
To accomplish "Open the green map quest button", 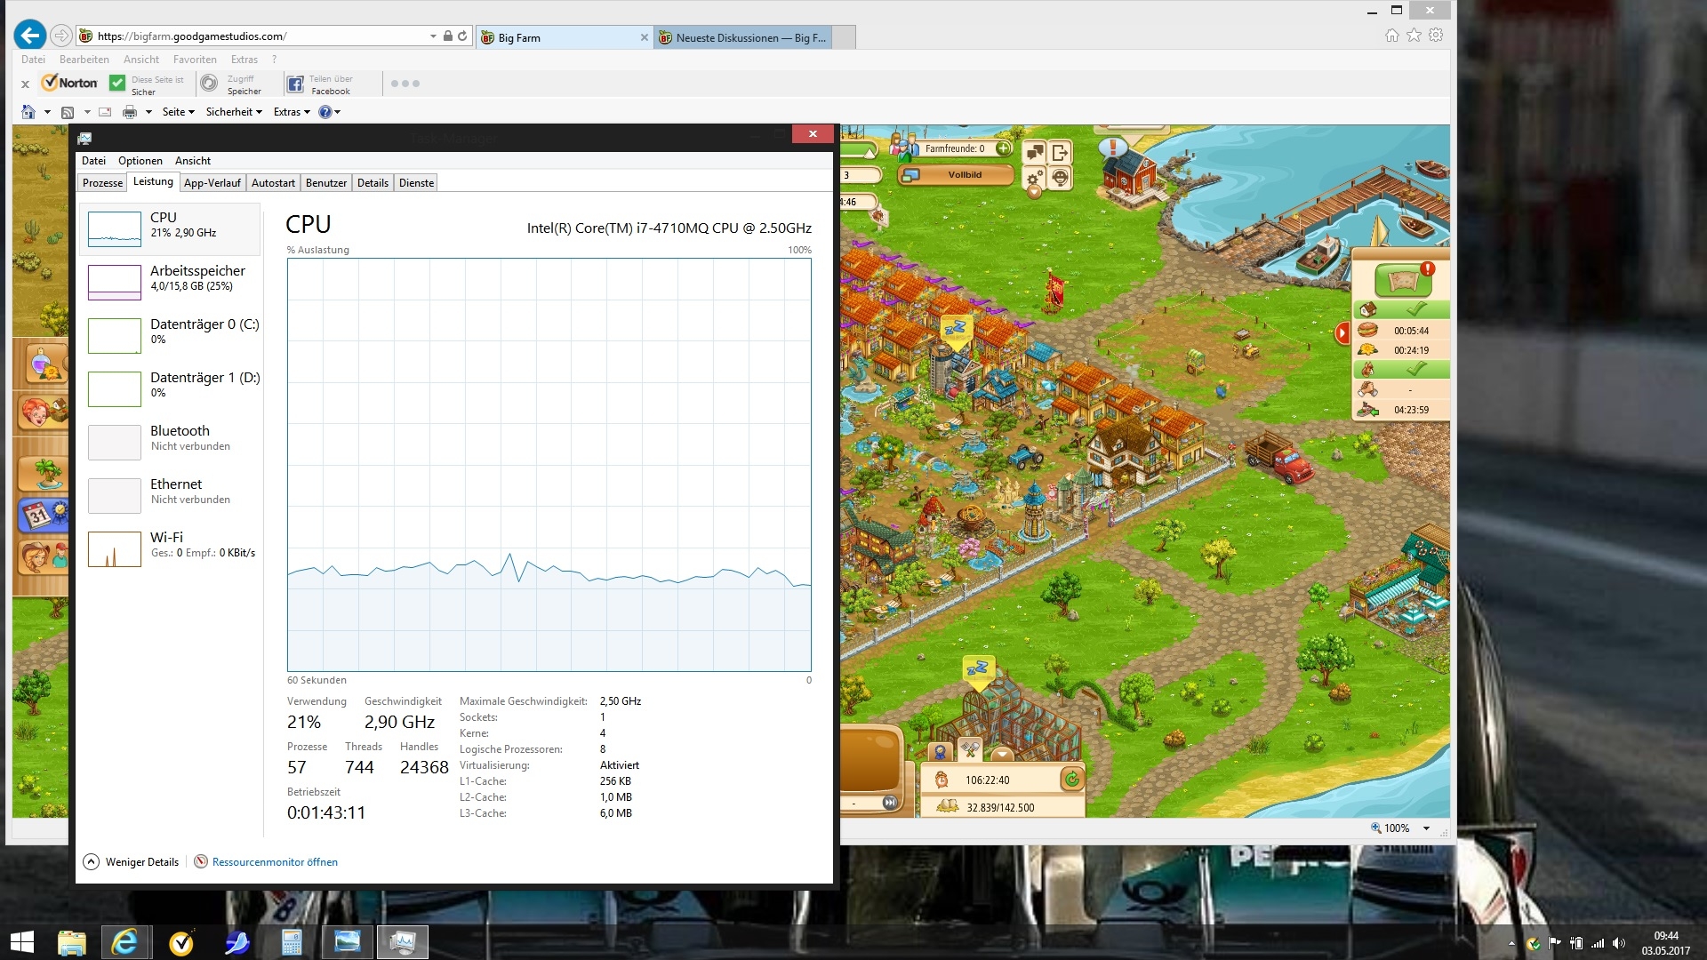I will click(x=1402, y=280).
